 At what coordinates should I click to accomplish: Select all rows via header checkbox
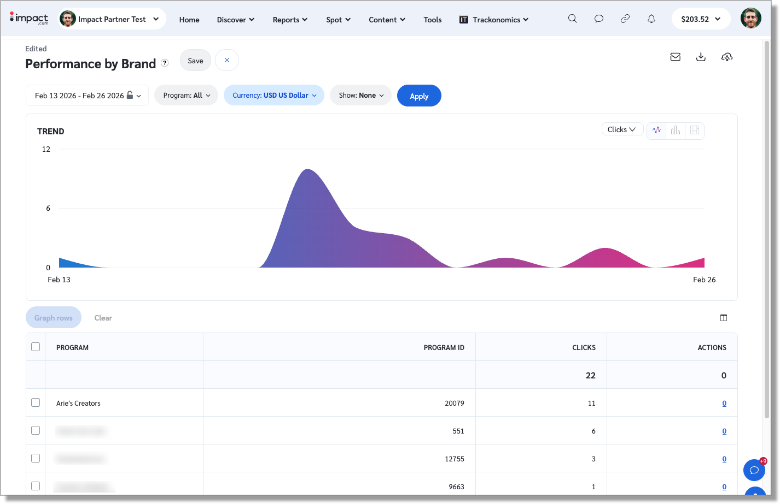click(36, 347)
